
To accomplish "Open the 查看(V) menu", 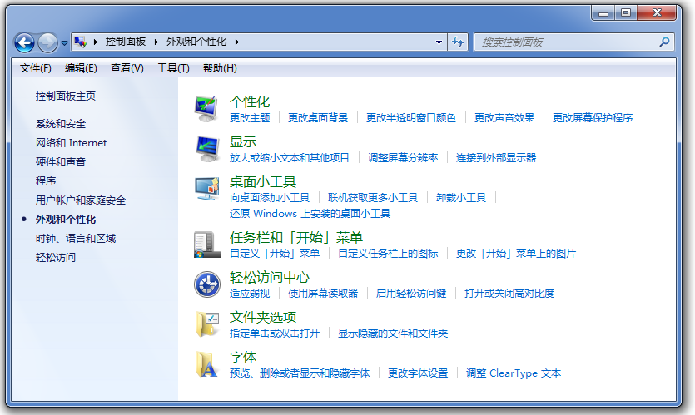I will click(127, 67).
